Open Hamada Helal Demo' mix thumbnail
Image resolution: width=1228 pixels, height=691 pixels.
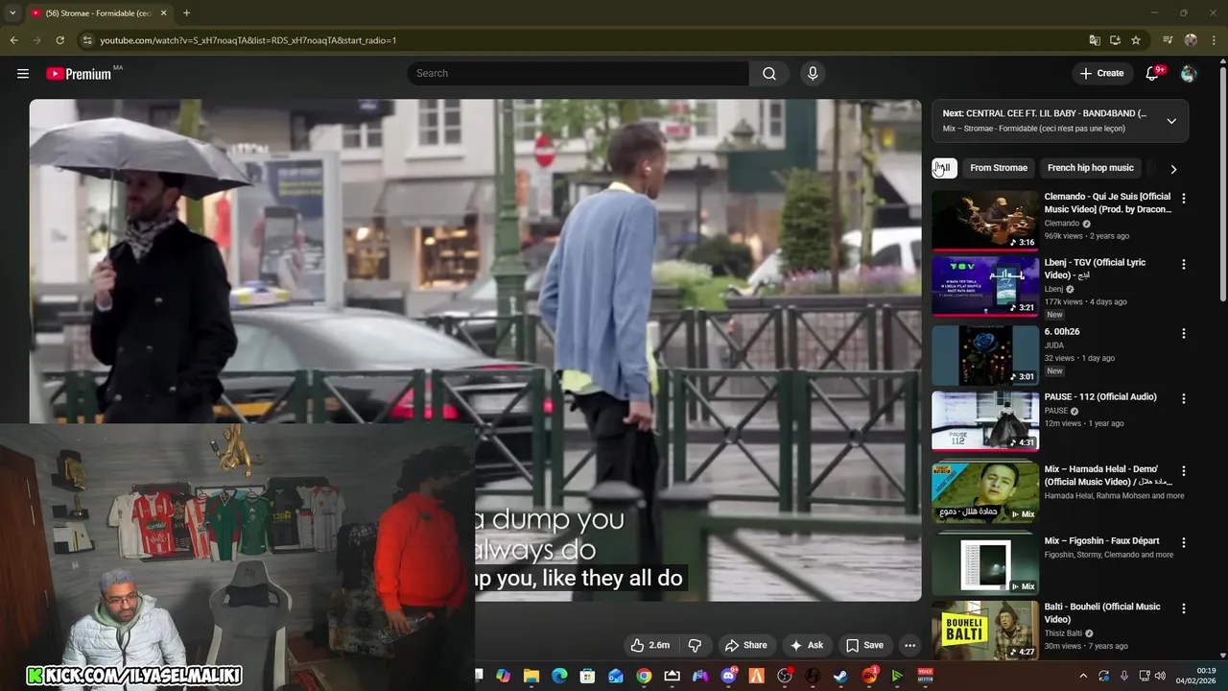pyautogui.click(x=985, y=492)
